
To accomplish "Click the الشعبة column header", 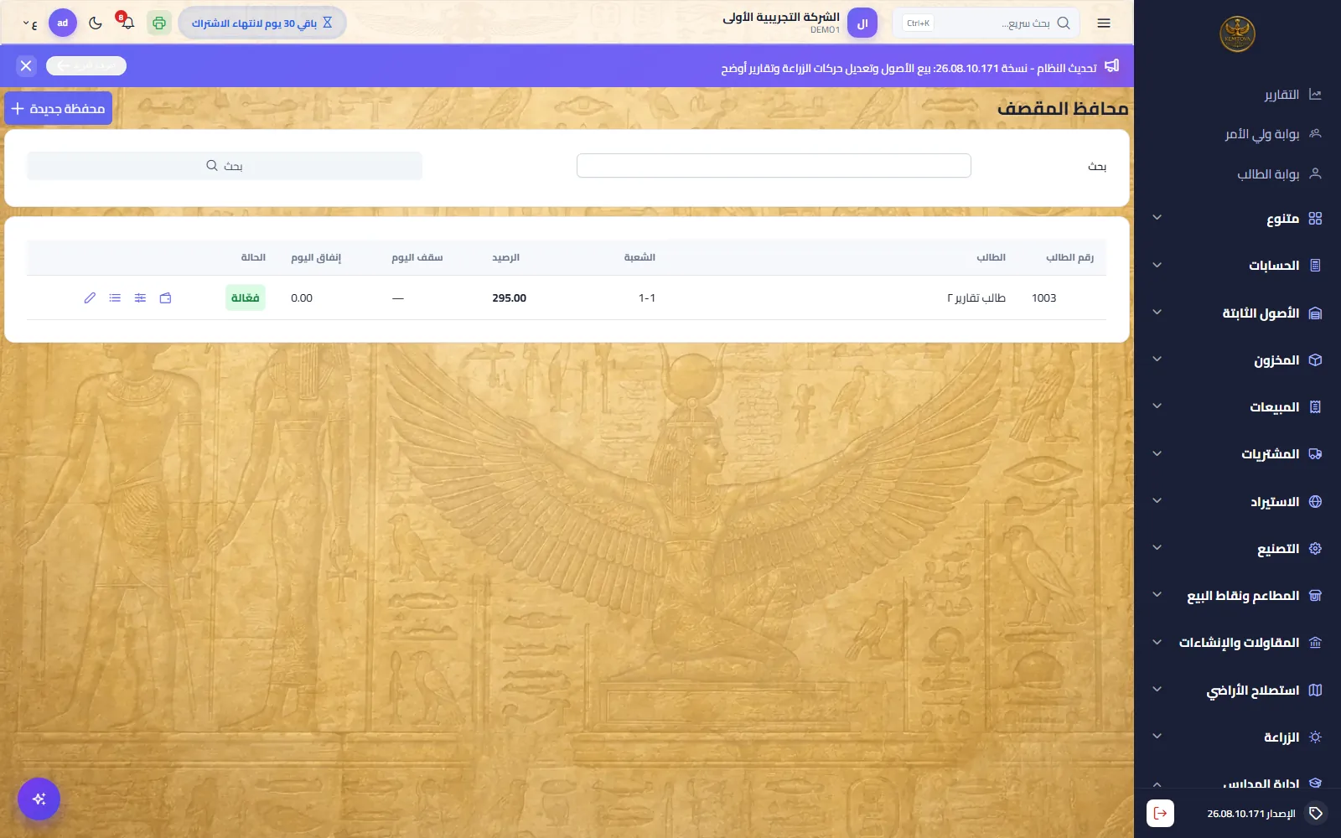I will [639, 257].
